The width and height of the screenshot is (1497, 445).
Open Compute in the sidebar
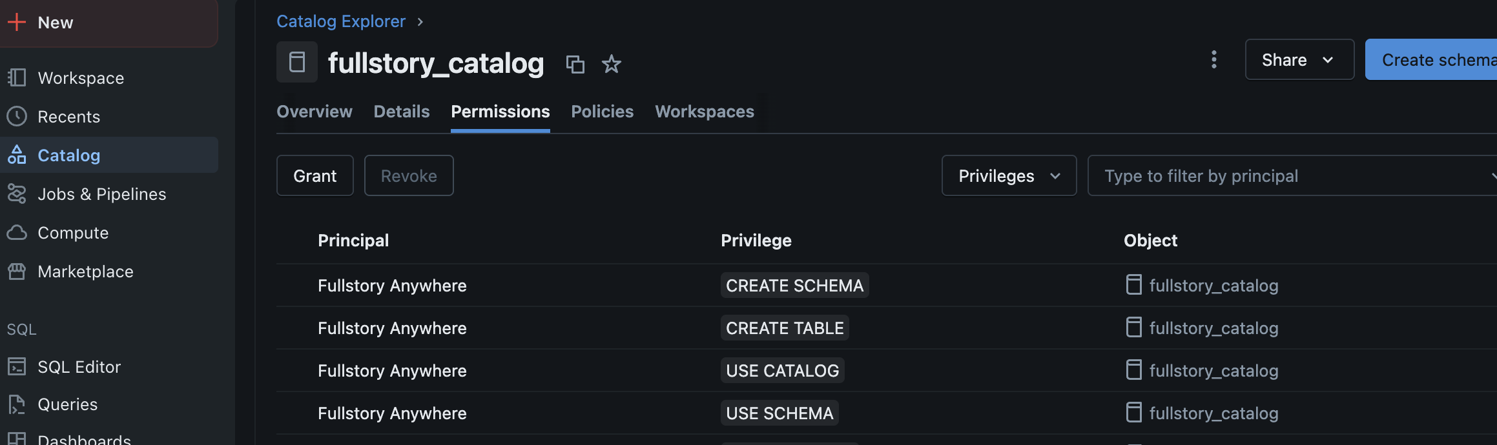(x=72, y=233)
